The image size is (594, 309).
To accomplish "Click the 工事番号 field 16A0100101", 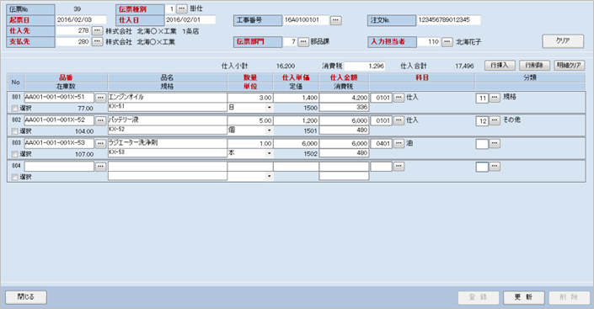I will click(x=306, y=20).
